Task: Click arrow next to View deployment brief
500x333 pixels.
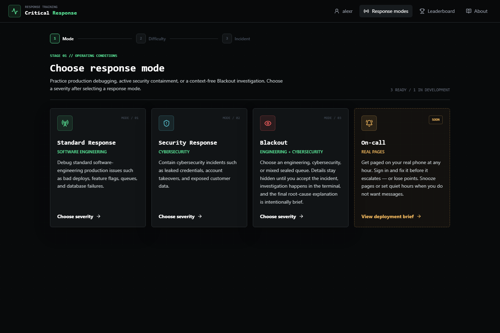Action: [419, 216]
